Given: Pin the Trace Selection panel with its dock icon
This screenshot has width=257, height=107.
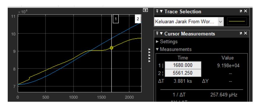Looking at the screenshot, I should [x=157, y=12].
